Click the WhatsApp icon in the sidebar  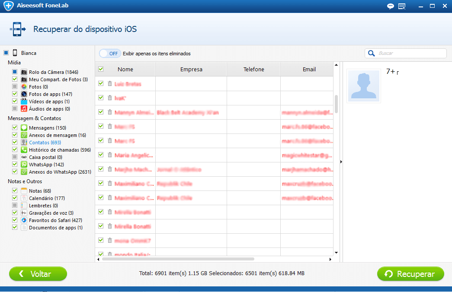tap(24, 165)
